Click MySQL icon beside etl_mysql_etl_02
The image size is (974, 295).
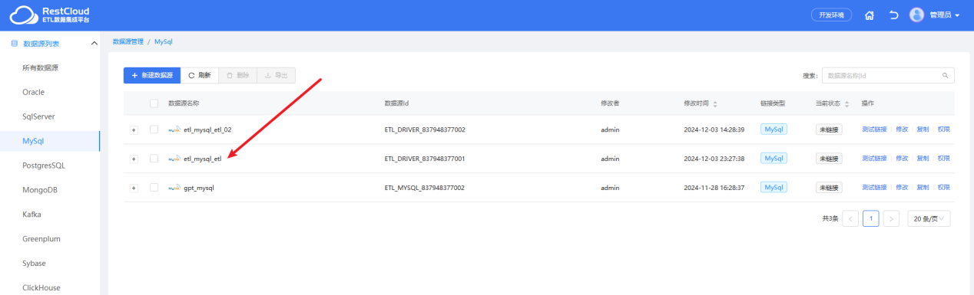[174, 129]
